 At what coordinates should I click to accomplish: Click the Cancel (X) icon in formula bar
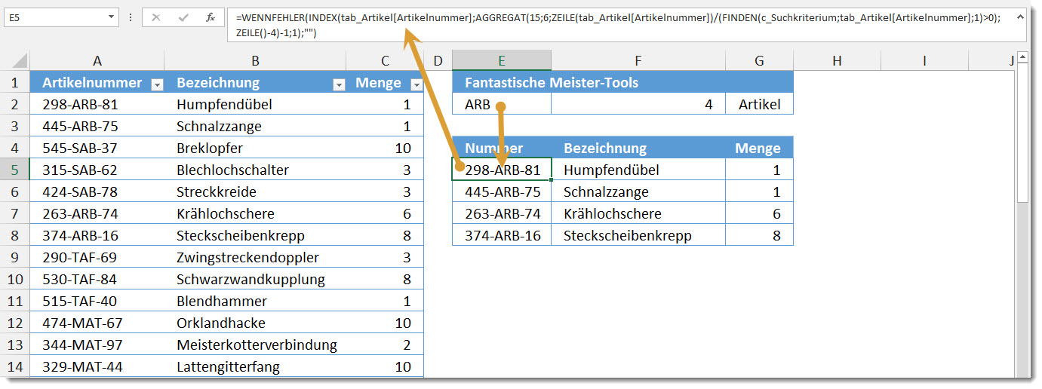pos(156,17)
